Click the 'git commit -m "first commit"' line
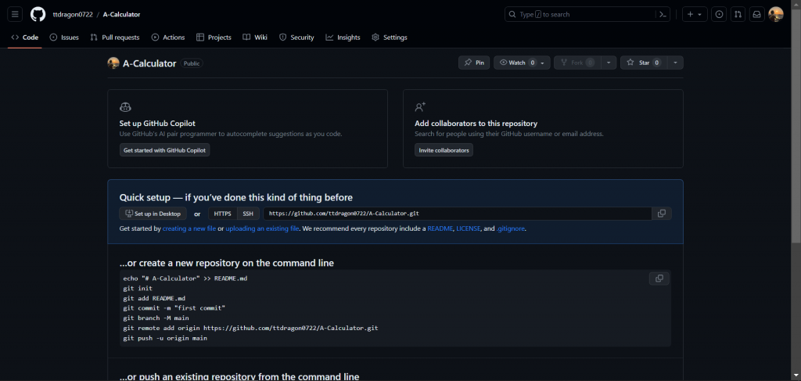Viewport: 801px width, 381px height. point(174,308)
